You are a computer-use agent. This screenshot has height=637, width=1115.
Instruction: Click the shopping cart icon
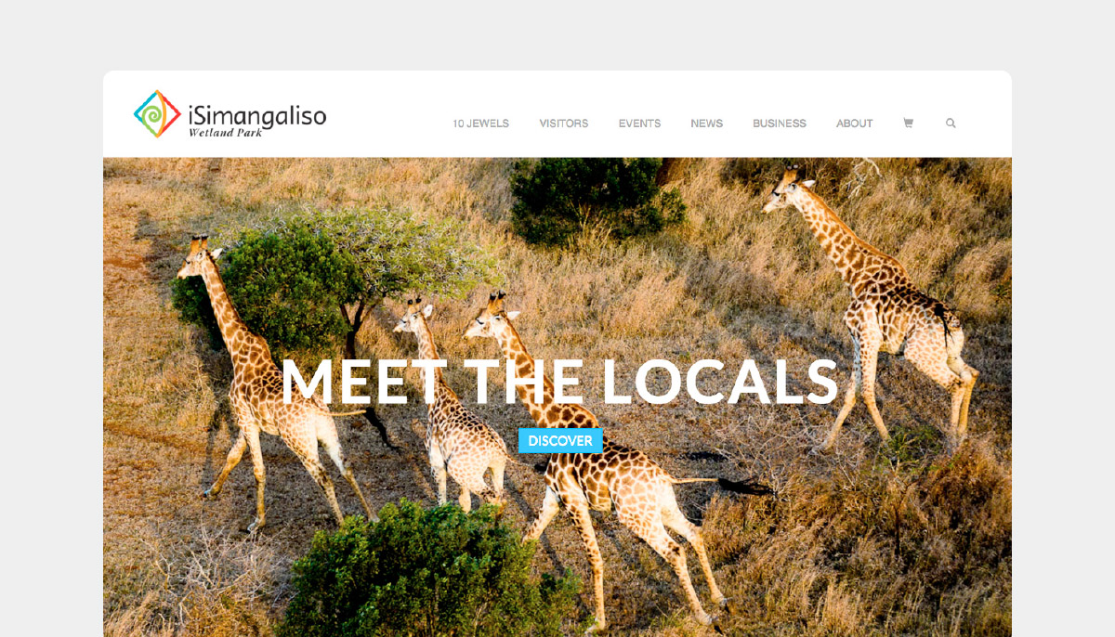909,123
